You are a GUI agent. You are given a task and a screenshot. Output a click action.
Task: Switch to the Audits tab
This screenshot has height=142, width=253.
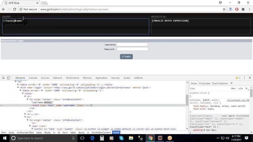(x=127, y=78)
